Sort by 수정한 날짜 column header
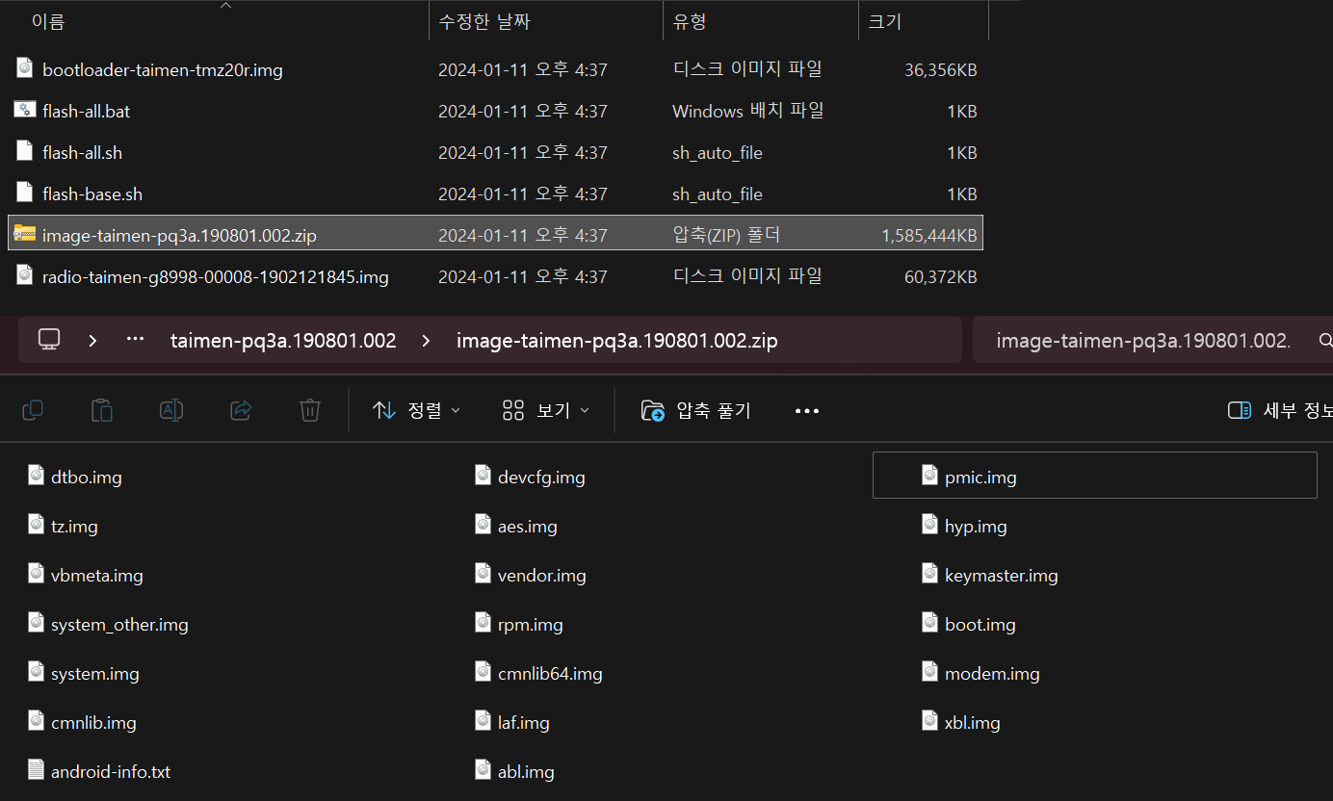The image size is (1333, 801). coord(484,21)
